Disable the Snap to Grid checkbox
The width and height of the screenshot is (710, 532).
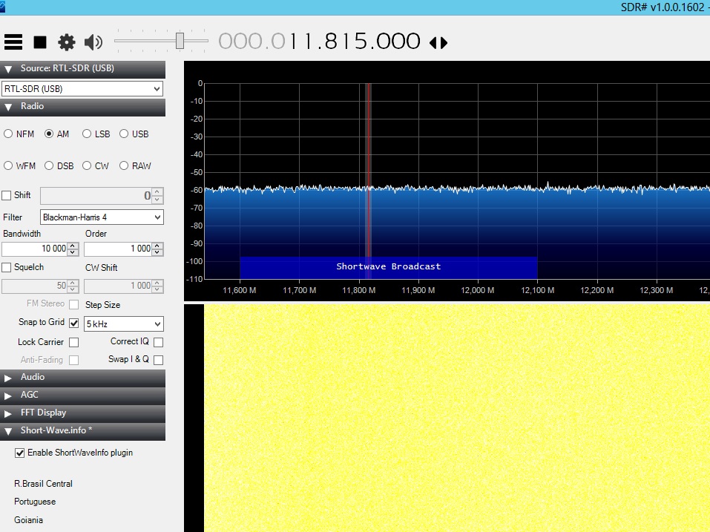[73, 324]
